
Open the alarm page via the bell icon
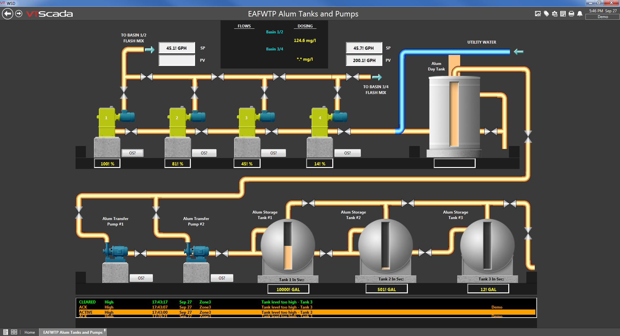[580, 14]
